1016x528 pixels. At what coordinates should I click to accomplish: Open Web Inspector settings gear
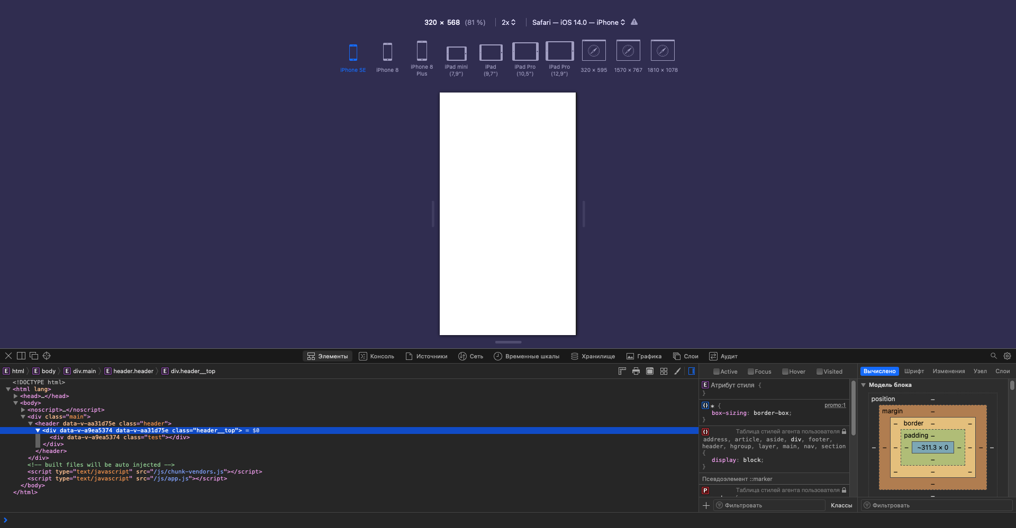point(1007,356)
